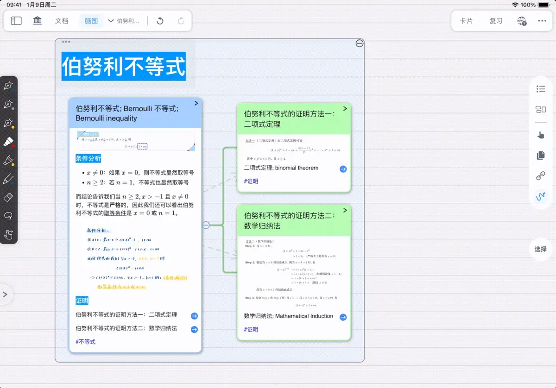Screen dimensions: 556x388
Task: Click the 伯努利不等式的证明方法二 card title
Action: tap(290, 221)
